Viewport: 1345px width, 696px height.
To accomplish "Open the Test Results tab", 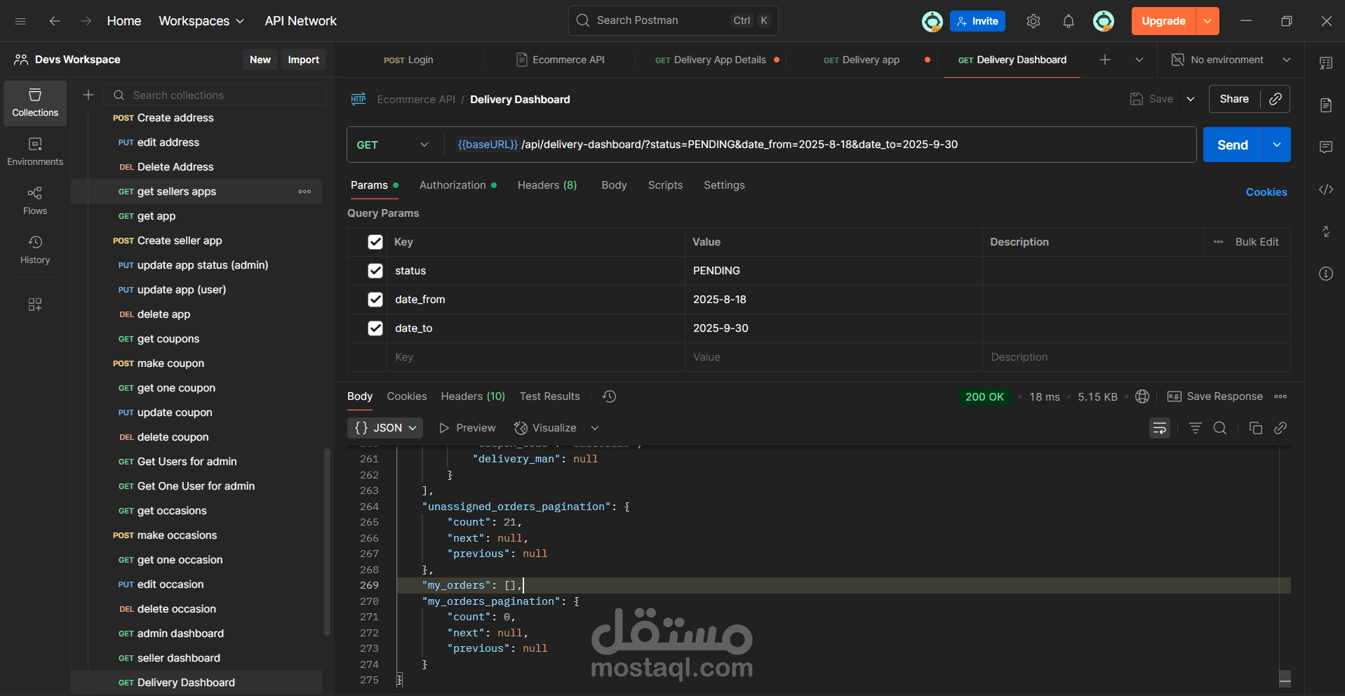I will [x=550, y=396].
